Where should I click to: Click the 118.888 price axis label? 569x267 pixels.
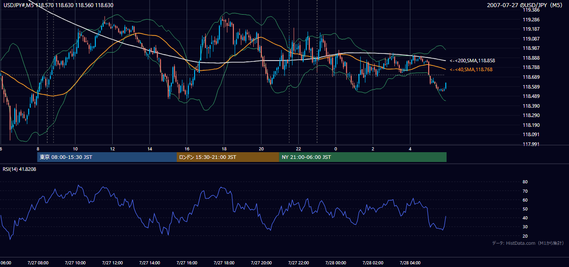point(531,58)
